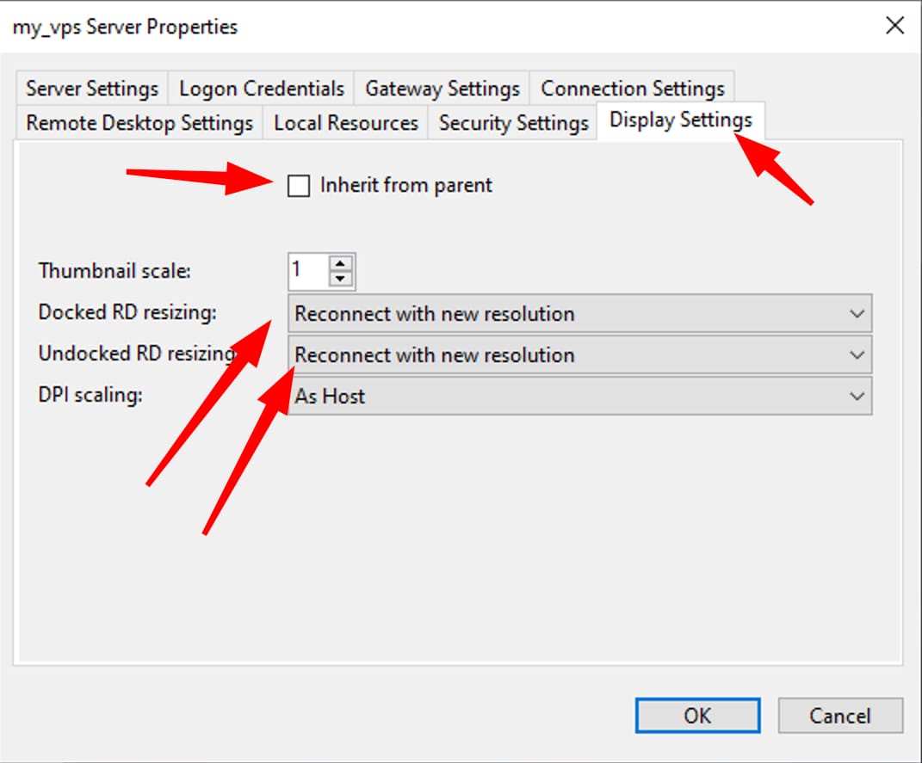The width and height of the screenshot is (922, 763).
Task: Select the Security Settings tab
Action: tap(511, 122)
